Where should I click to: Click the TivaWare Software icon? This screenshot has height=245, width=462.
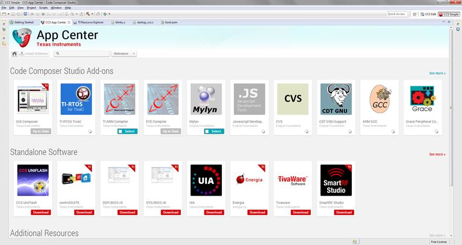click(293, 181)
